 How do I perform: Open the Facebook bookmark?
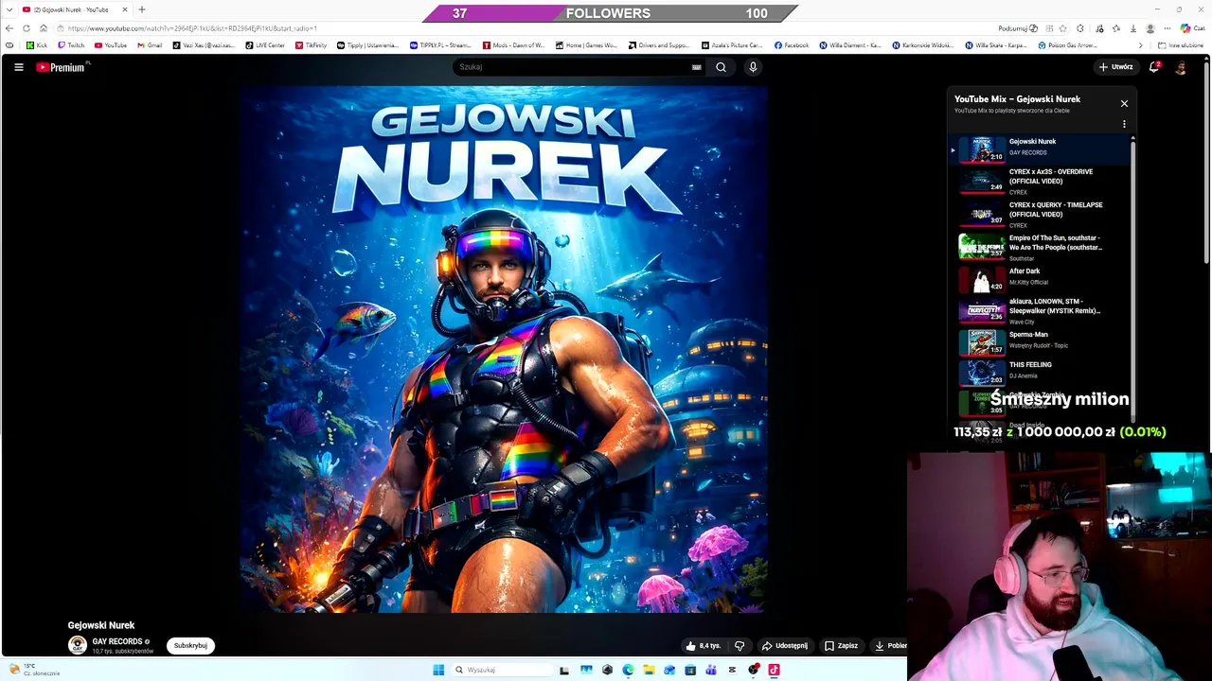(792, 45)
